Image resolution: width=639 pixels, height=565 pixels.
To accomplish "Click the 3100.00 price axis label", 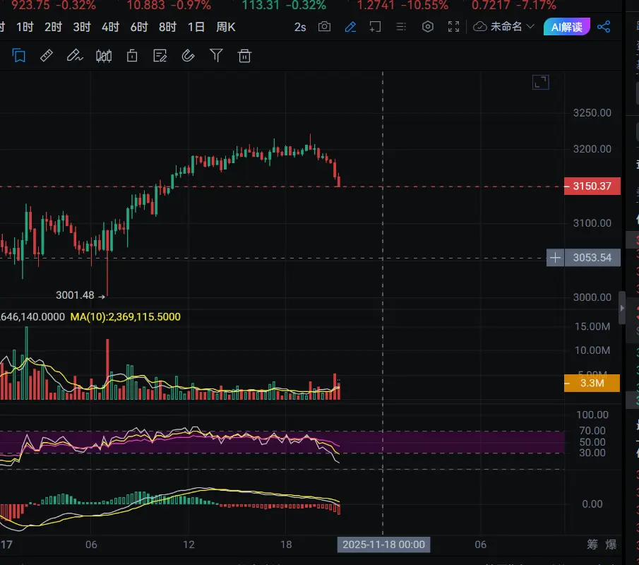I will [x=592, y=223].
